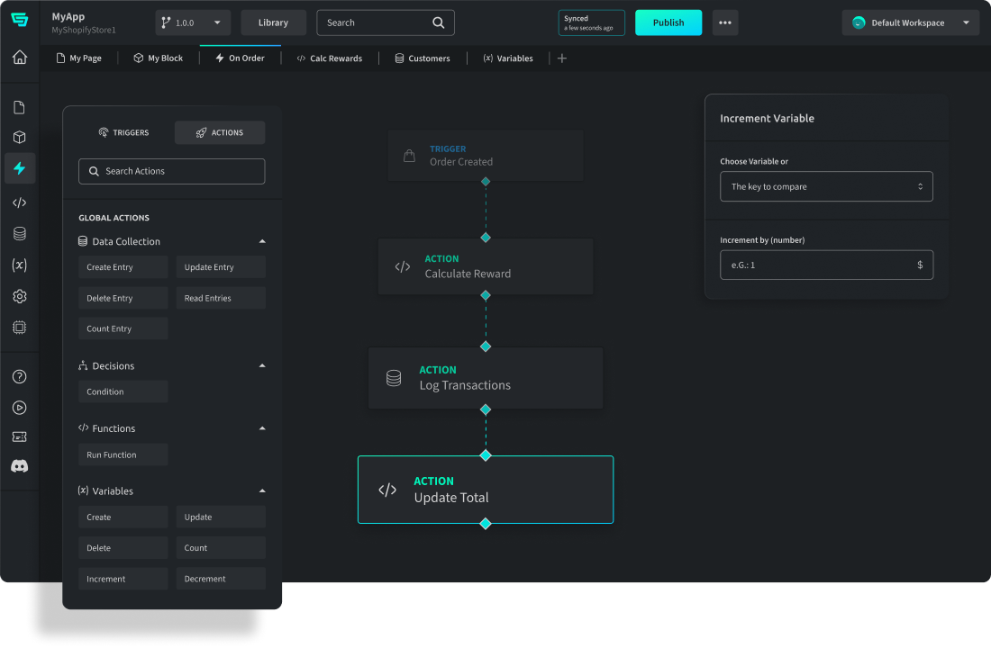Add the Variables Delete action
This screenshot has height=648, width=991.
pyautogui.click(x=123, y=547)
